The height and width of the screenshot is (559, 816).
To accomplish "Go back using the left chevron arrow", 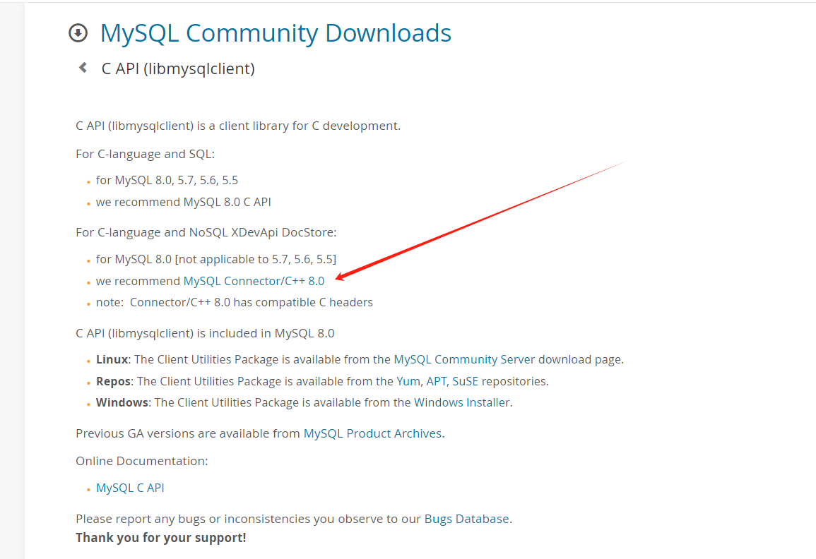I will (83, 68).
